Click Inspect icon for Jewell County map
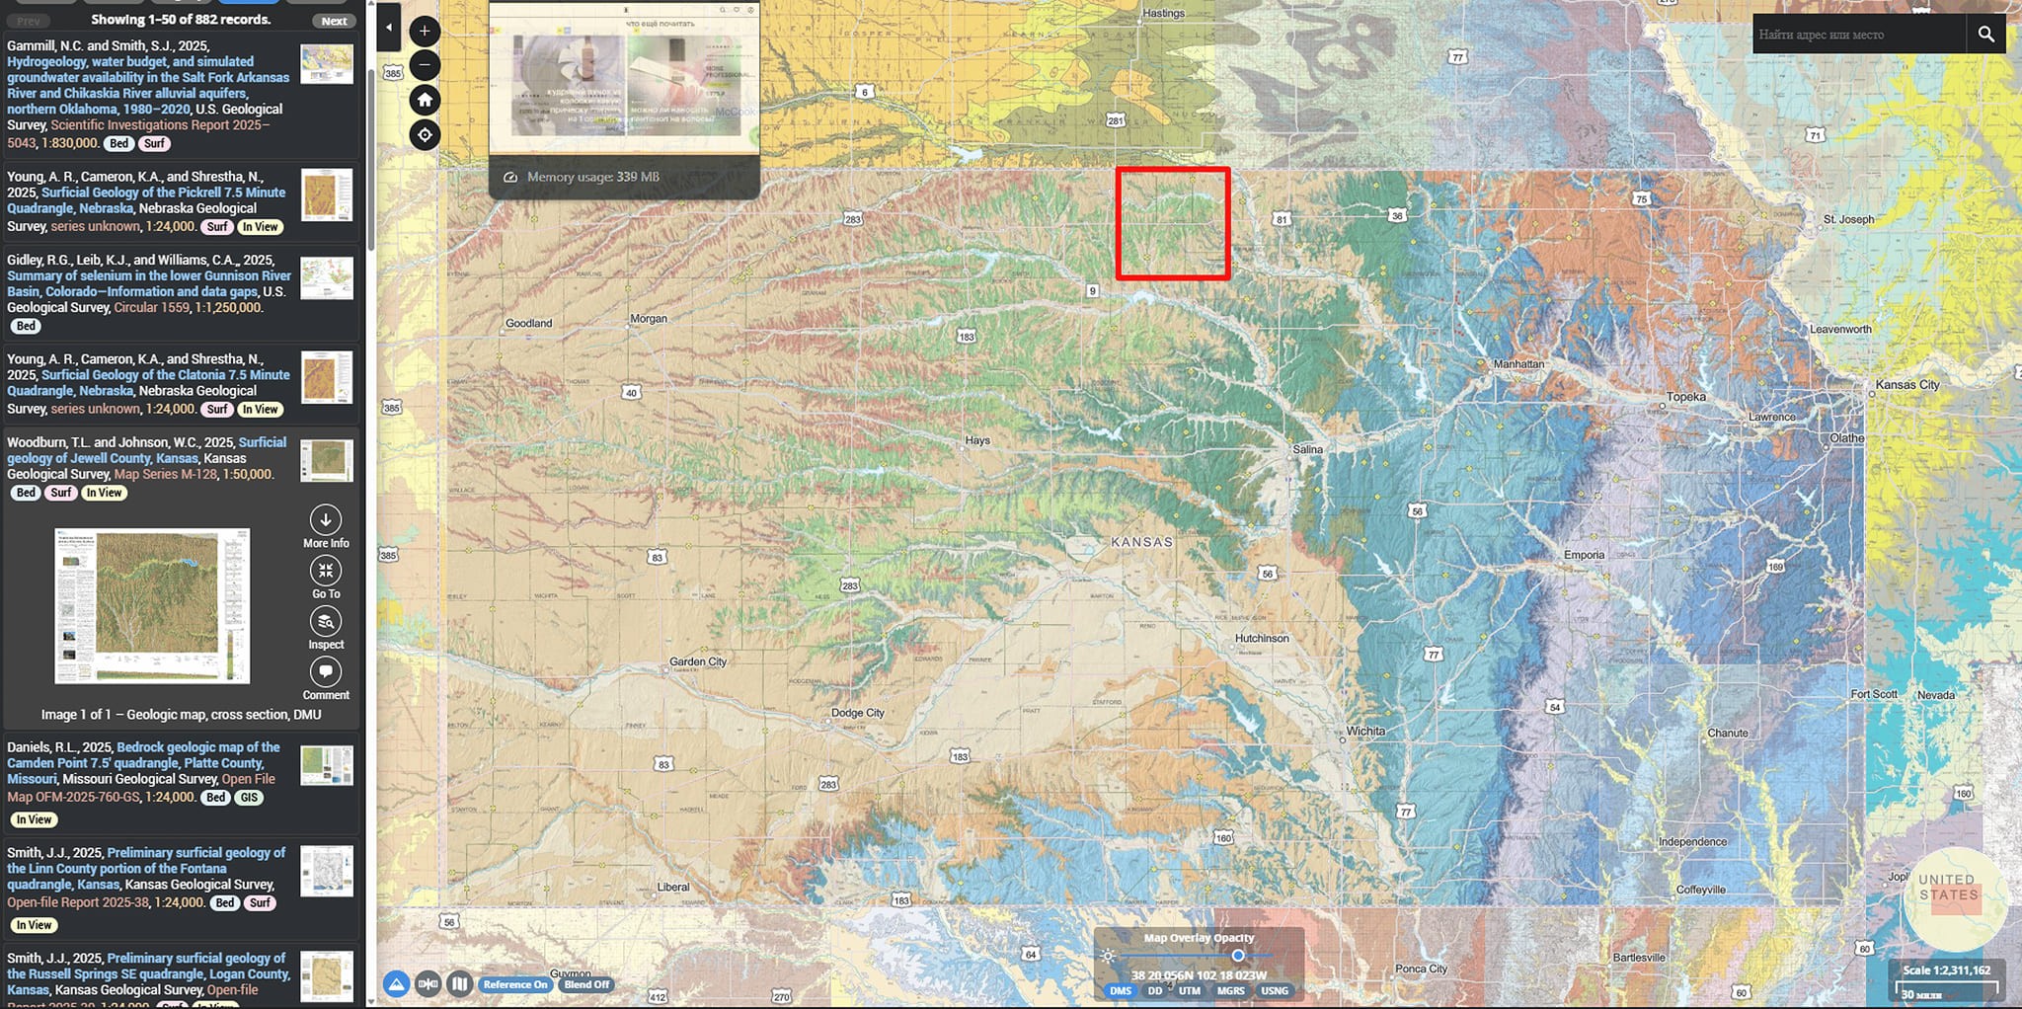Screen dimensions: 2022x1009 click(x=326, y=628)
